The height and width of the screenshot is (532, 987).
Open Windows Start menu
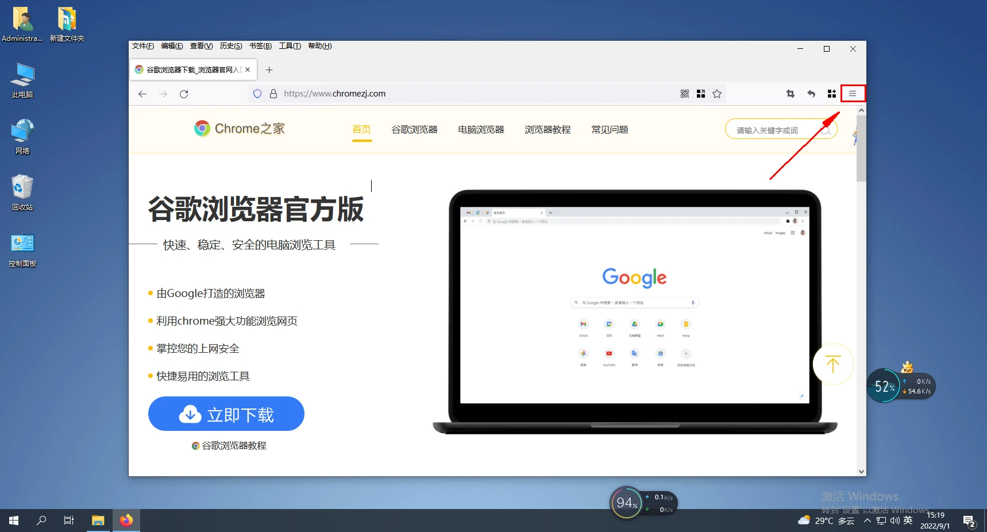[x=14, y=521]
